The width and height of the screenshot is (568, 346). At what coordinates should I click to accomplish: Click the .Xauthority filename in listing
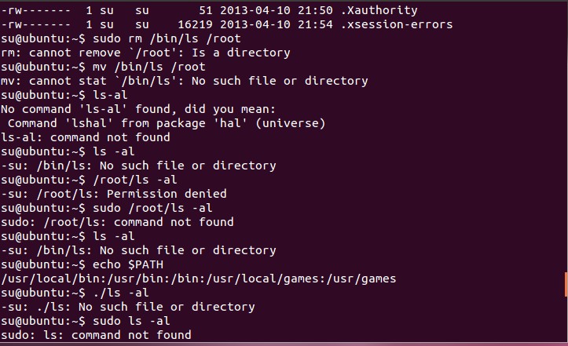point(379,10)
